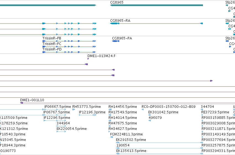Select the RP003029008.5prime EST label
This screenshot has height=155, width=235.
(218, 123)
